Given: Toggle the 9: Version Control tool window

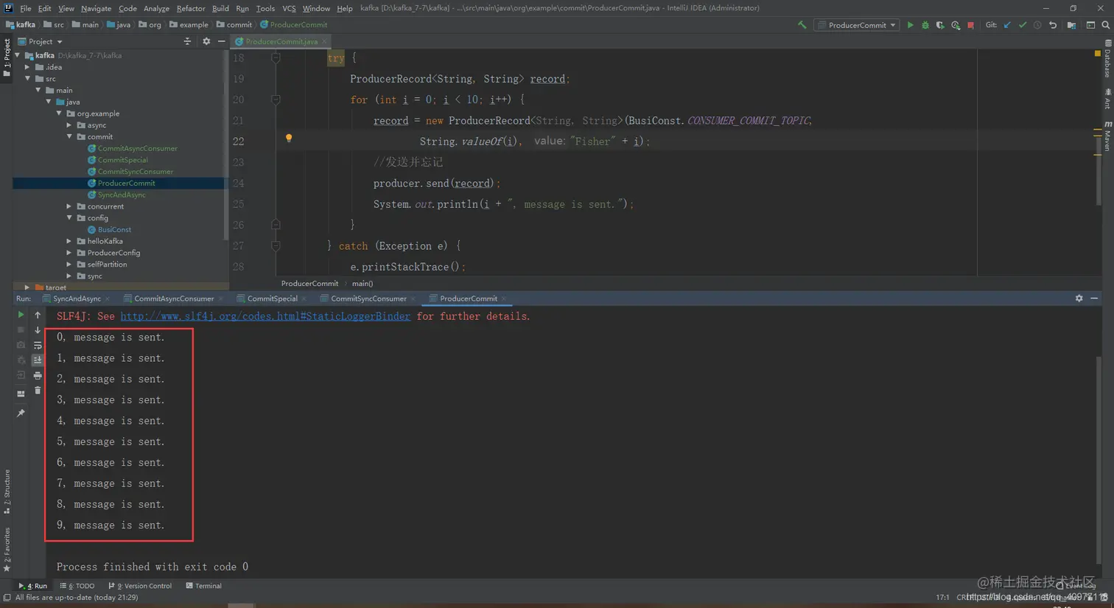Looking at the screenshot, I should point(140,586).
